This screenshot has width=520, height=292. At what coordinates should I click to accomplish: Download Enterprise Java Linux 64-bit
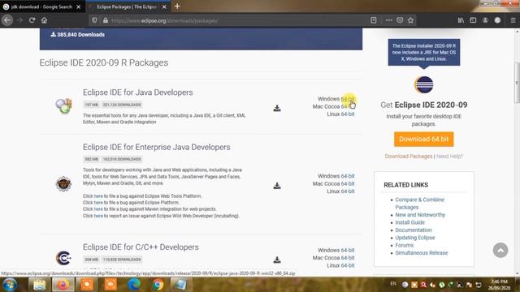[348, 191]
